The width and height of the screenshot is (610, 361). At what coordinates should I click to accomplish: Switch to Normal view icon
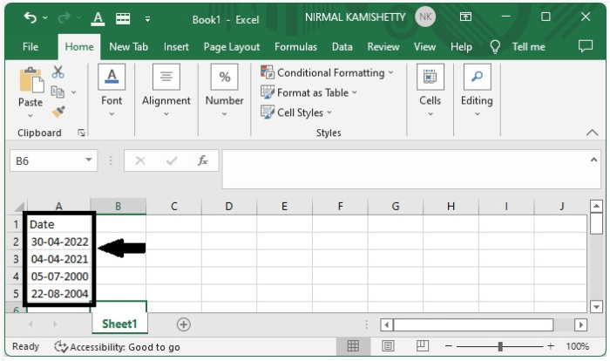pyautogui.click(x=353, y=346)
